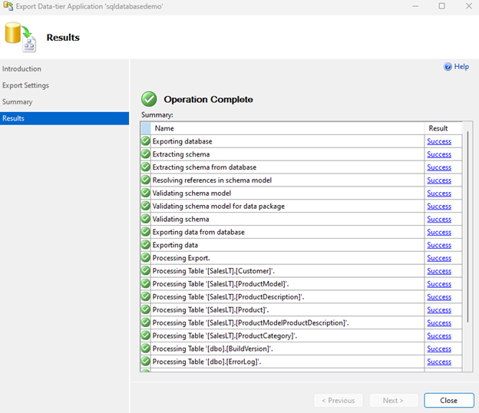Click the success icon next to Processing Export.

pyautogui.click(x=146, y=258)
